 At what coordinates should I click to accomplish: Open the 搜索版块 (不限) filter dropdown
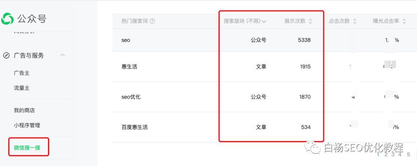[x=245, y=22]
